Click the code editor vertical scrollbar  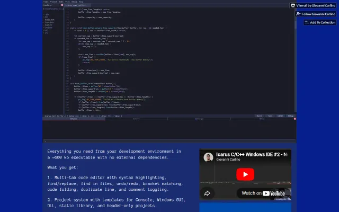pyautogui.click(x=296, y=60)
